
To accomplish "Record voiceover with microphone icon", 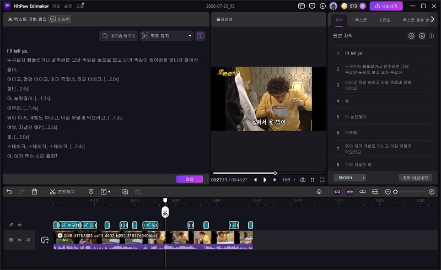I will [319, 192].
